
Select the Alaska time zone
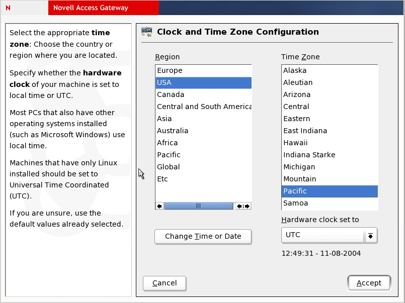click(x=295, y=70)
